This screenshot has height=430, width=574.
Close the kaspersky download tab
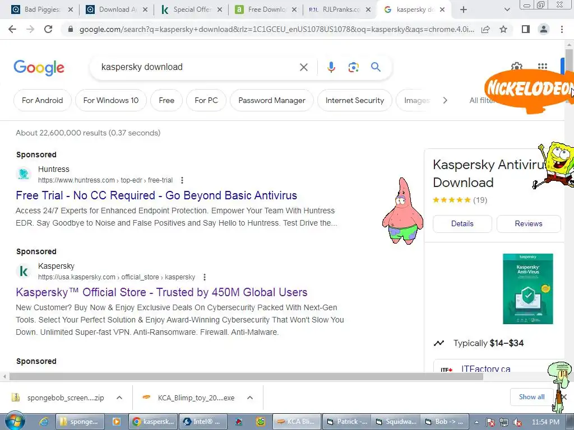click(x=442, y=10)
